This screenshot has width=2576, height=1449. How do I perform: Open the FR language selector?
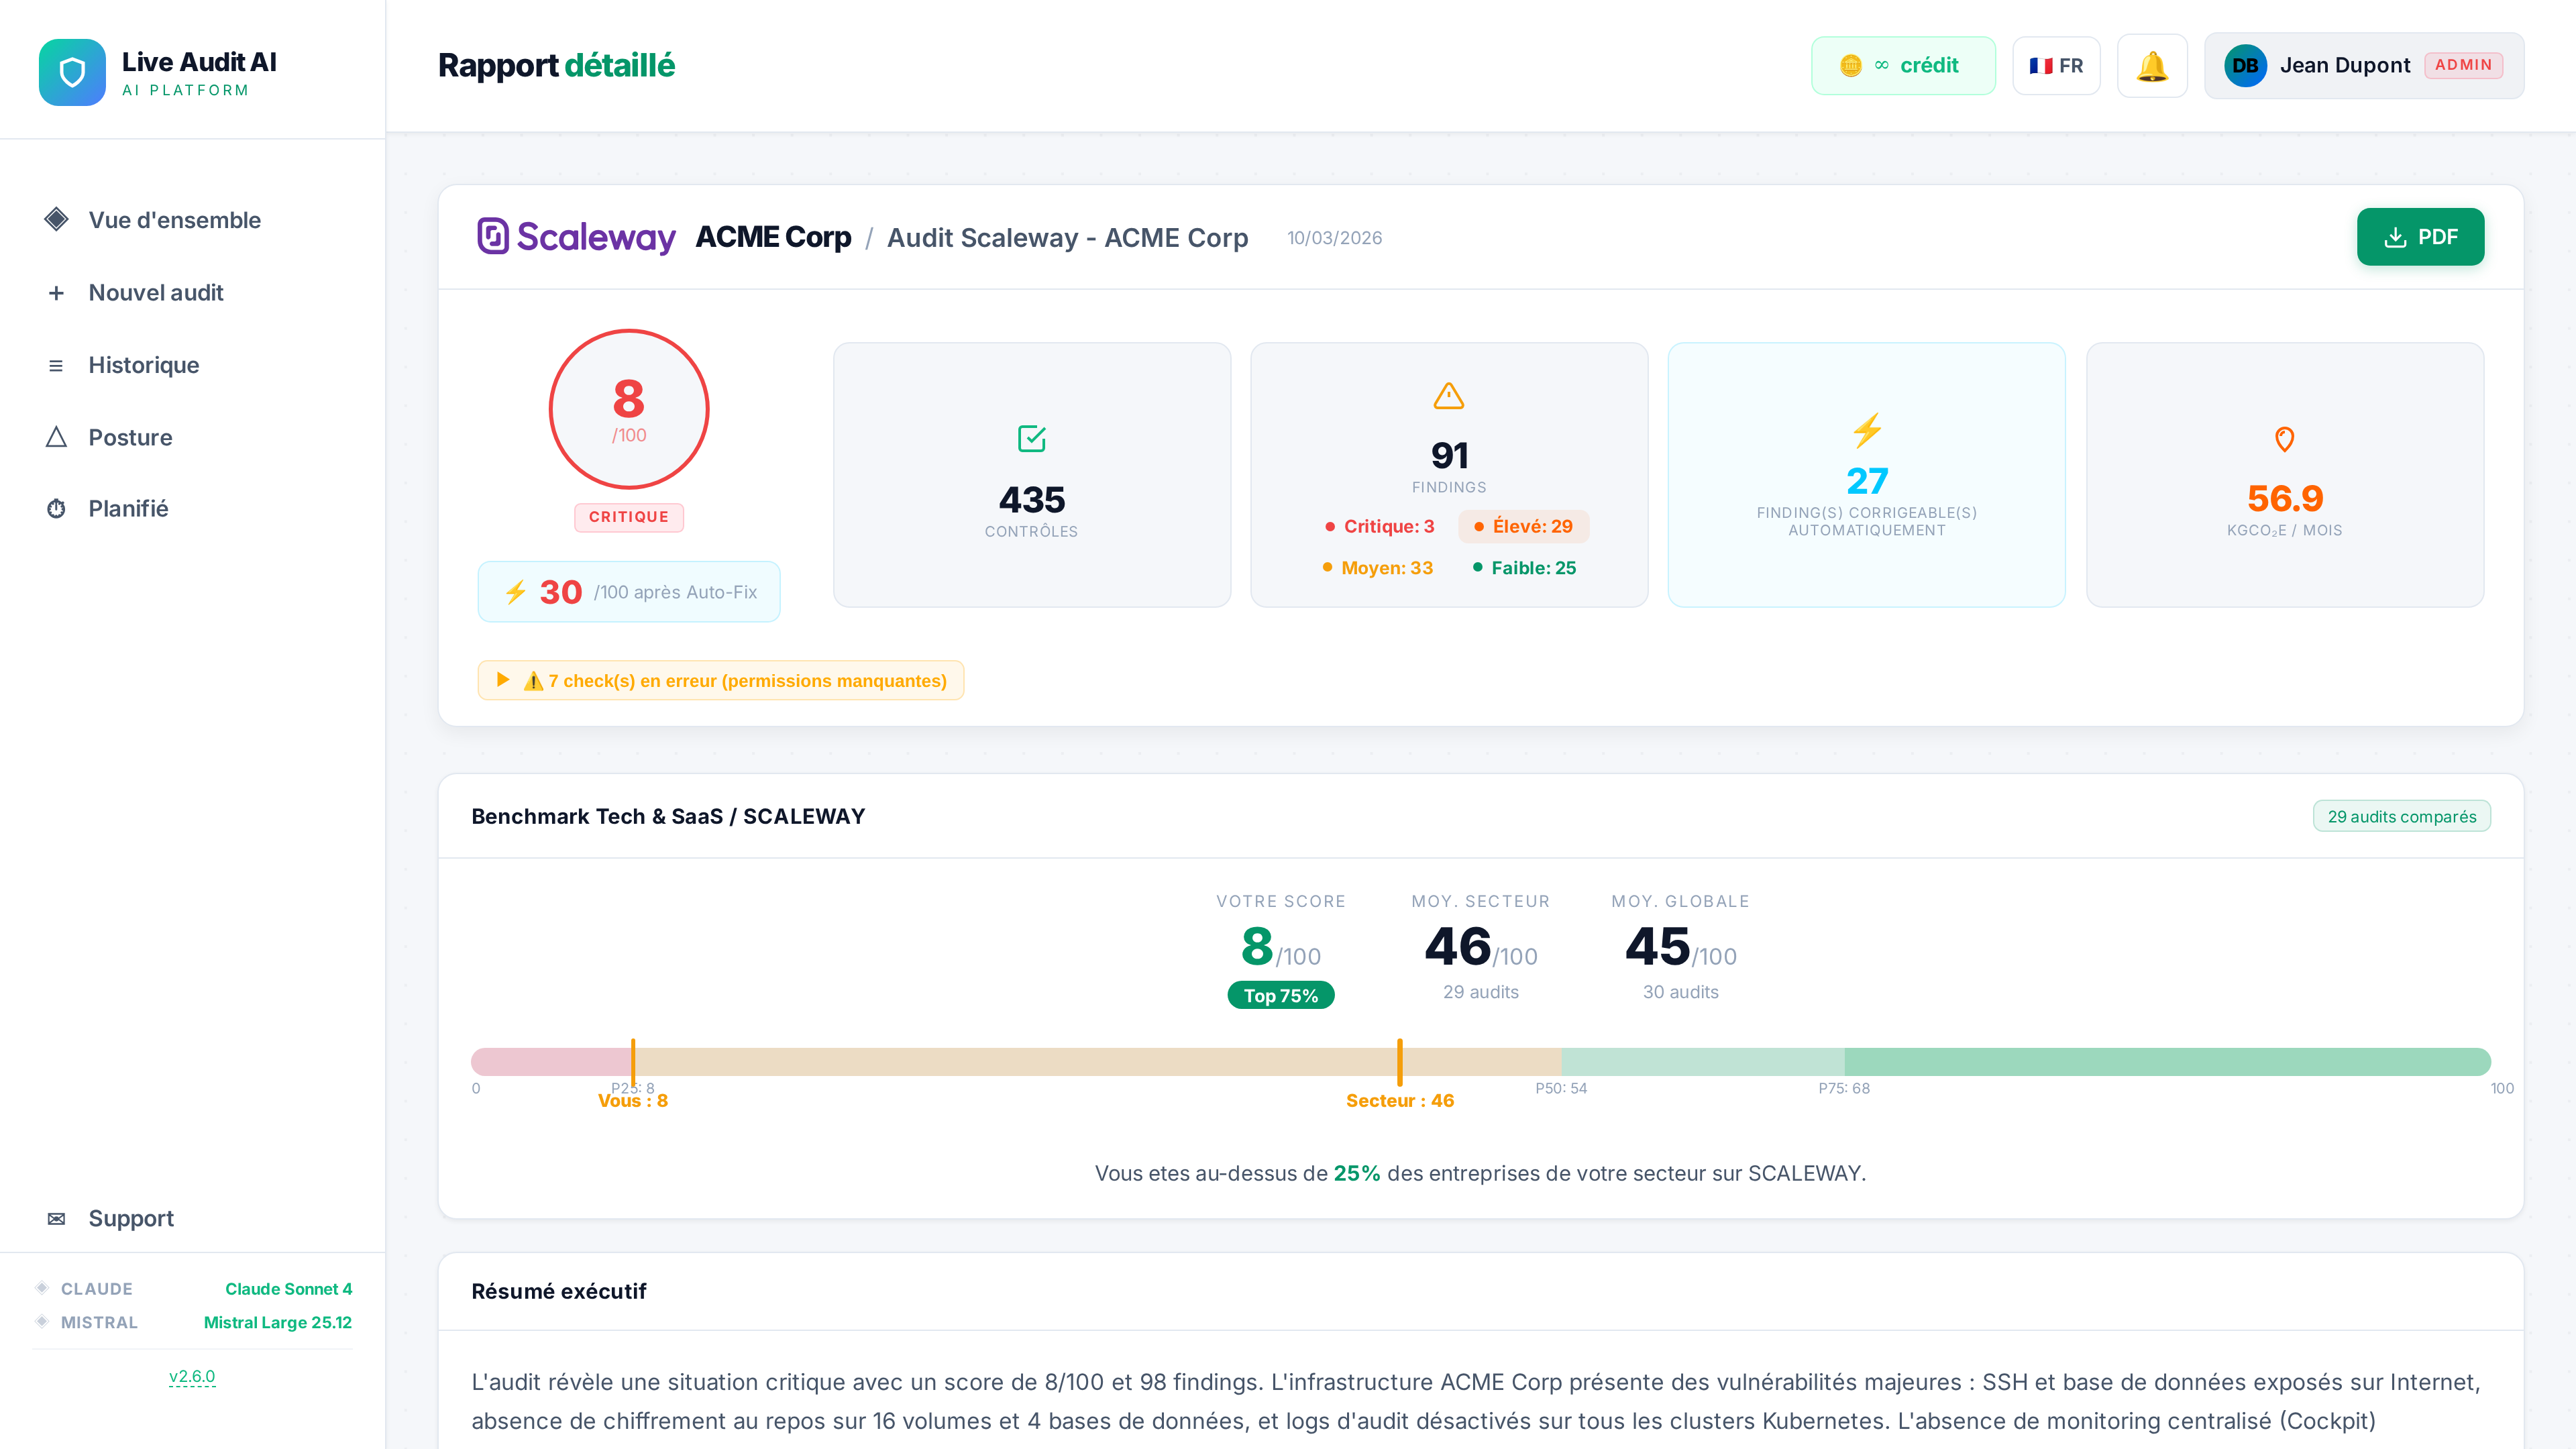[2056, 65]
